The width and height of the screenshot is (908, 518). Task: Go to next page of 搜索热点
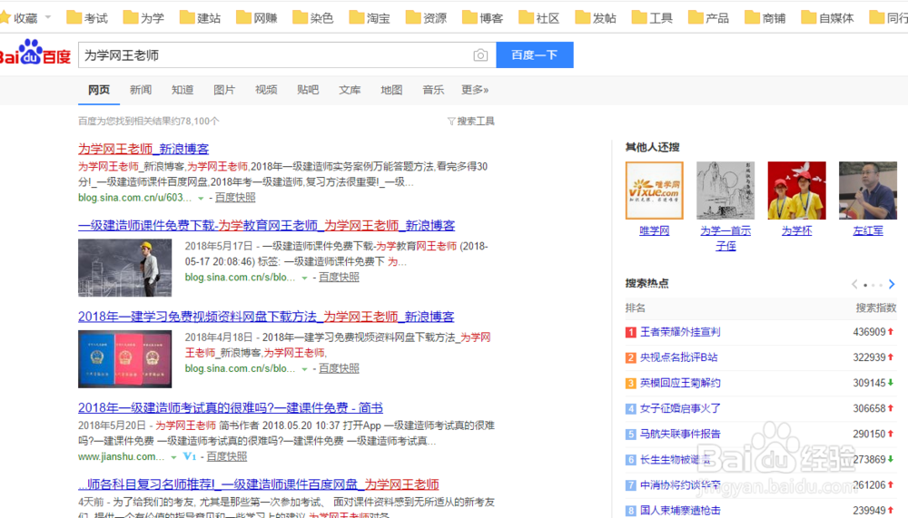(x=892, y=284)
